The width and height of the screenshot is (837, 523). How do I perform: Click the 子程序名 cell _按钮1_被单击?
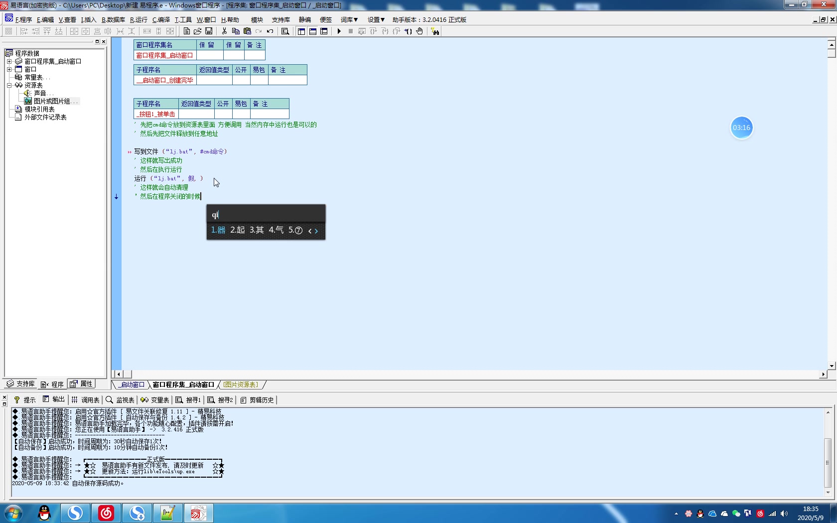point(156,114)
